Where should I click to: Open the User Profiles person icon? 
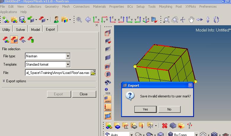[56, 20]
